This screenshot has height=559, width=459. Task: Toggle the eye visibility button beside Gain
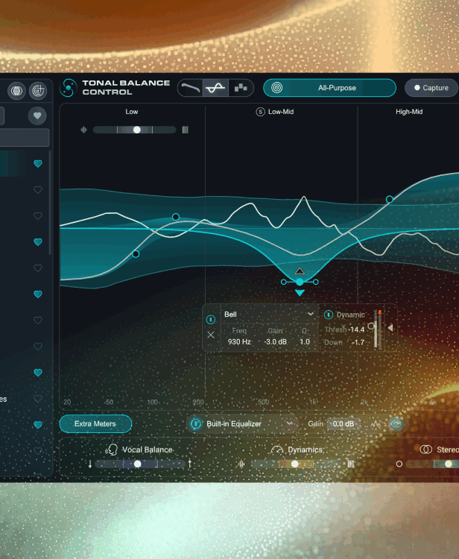pyautogui.click(x=396, y=424)
